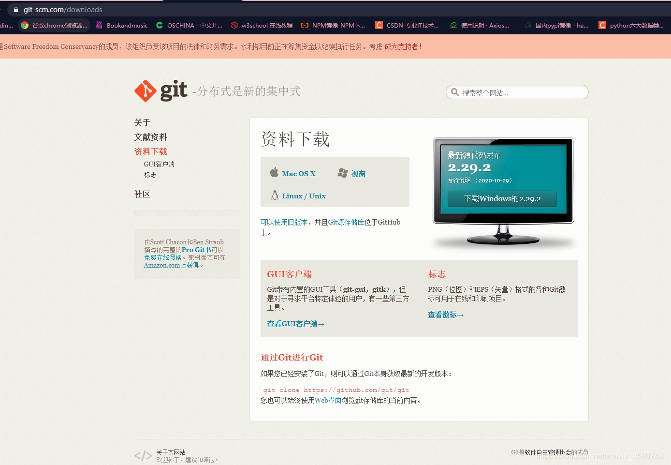
Task: Click 下载Windows的2.29.2 button
Action: (501, 198)
